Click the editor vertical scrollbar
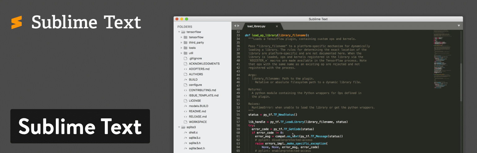477x153 pixels. coord(461,82)
